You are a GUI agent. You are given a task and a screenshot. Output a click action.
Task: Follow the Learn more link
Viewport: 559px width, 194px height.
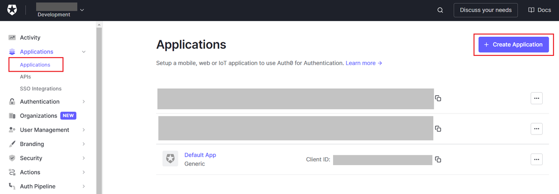tap(364, 63)
